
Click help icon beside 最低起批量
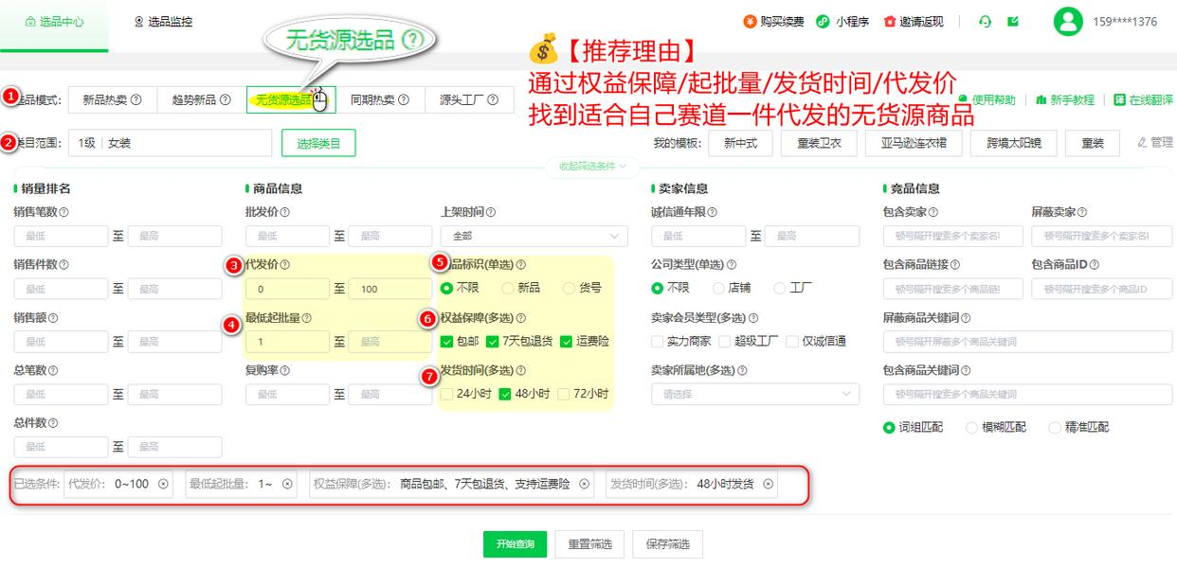306,318
